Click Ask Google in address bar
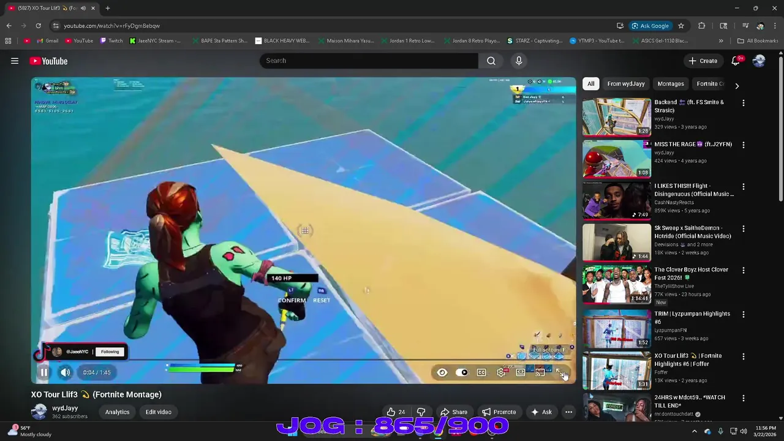This screenshot has width=784, height=441. coord(650,26)
